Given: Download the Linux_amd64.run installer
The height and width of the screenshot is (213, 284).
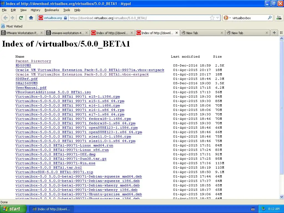Looking at the screenshot, I should click(64, 145).
